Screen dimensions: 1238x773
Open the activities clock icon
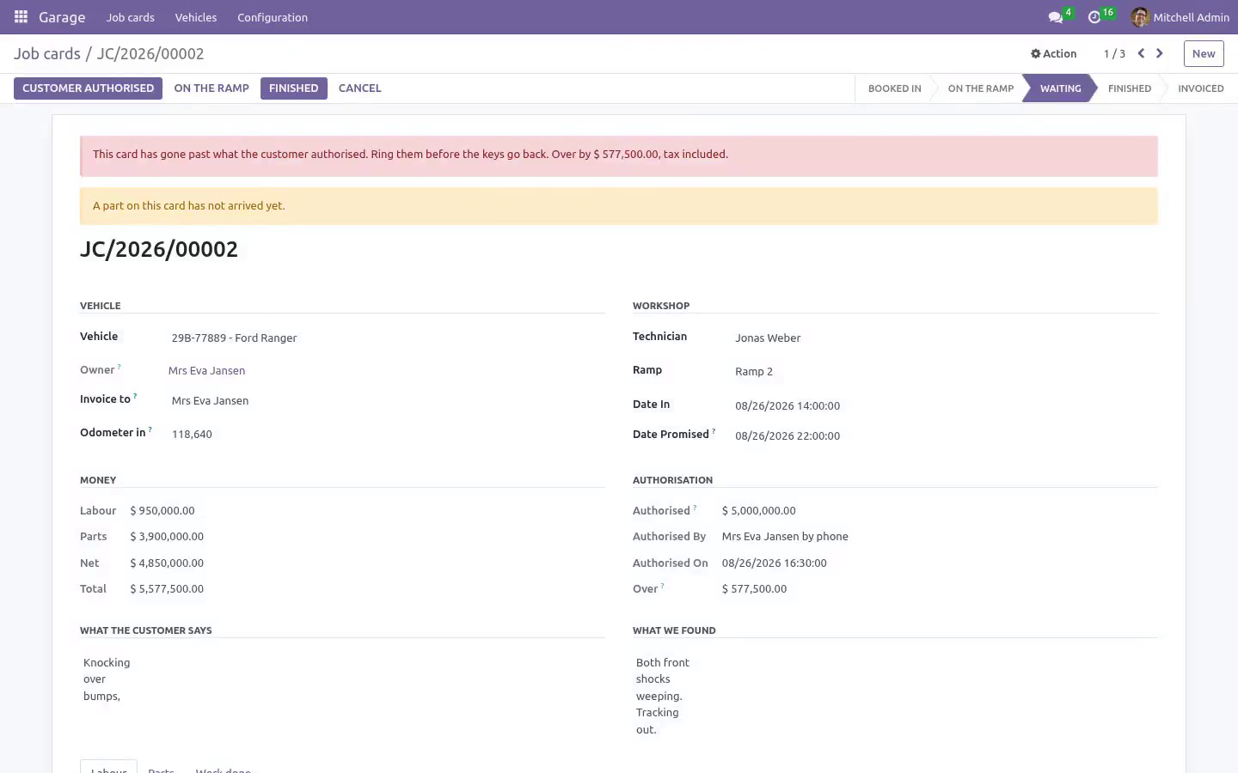(x=1094, y=17)
